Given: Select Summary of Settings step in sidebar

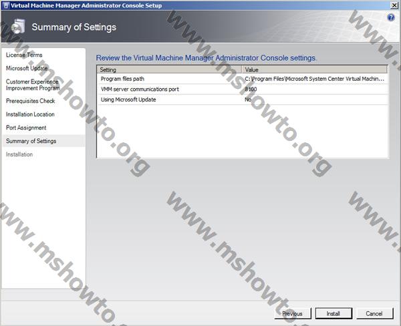Looking at the screenshot, I should pyautogui.click(x=43, y=141).
